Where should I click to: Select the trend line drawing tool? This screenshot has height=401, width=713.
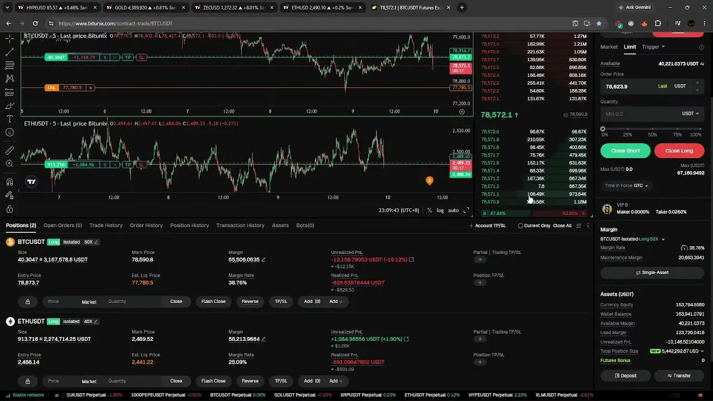point(9,52)
